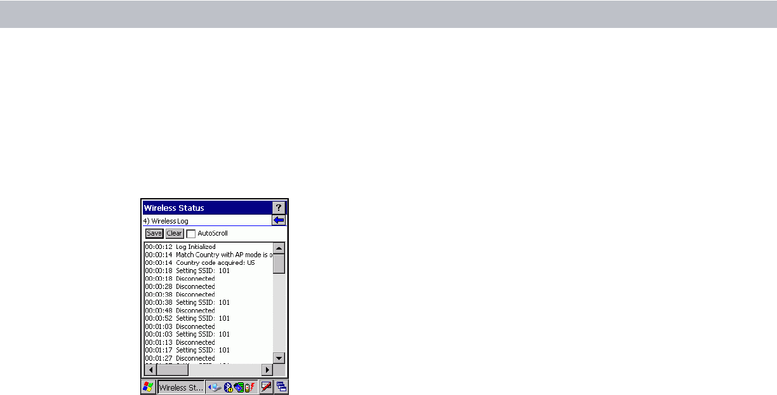777x395 pixels.
Task: Click the Wireless Status title bar
Action: pyautogui.click(x=207, y=208)
